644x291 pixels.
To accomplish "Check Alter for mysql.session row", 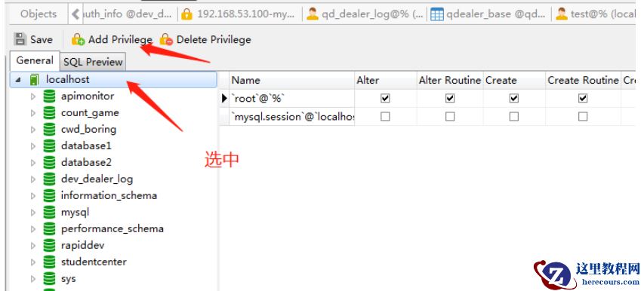I will click(385, 117).
